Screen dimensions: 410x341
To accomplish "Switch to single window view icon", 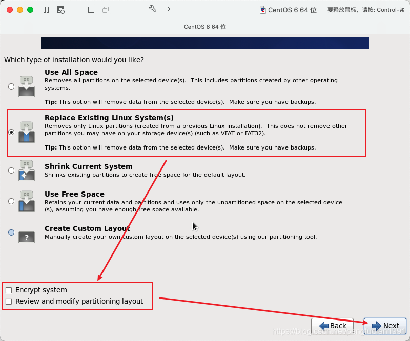I will (x=91, y=10).
